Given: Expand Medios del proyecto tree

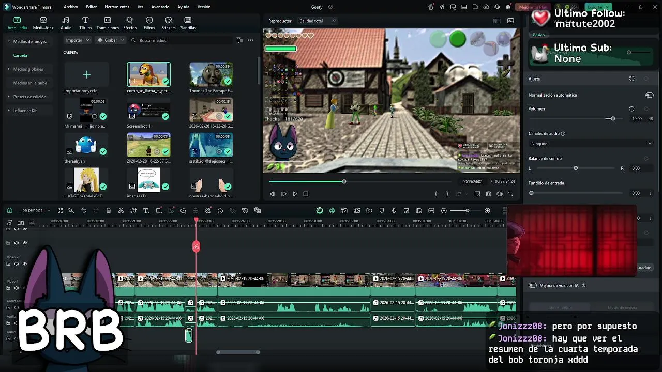Looking at the screenshot, I should [x=9, y=41].
